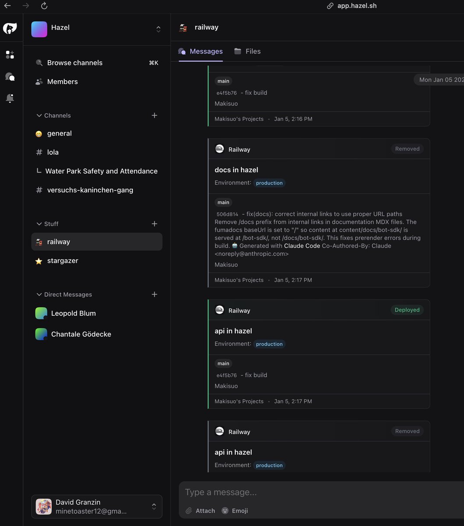This screenshot has width=464, height=526.
Task: Open the Members list
Action: (x=97, y=82)
